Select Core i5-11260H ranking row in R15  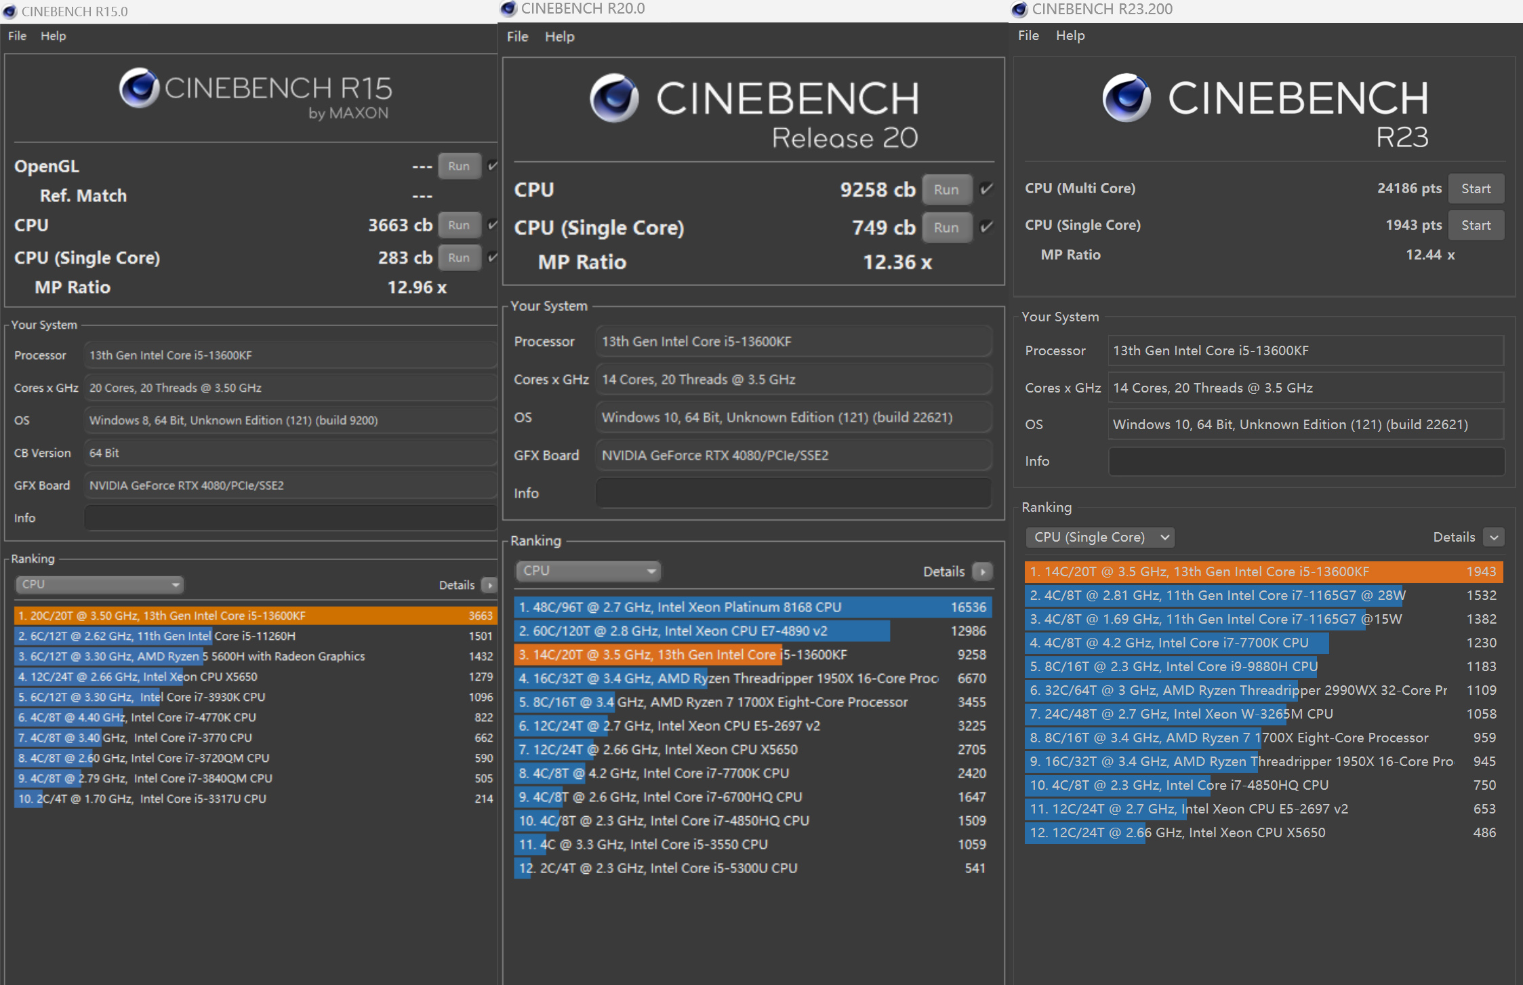click(x=256, y=636)
